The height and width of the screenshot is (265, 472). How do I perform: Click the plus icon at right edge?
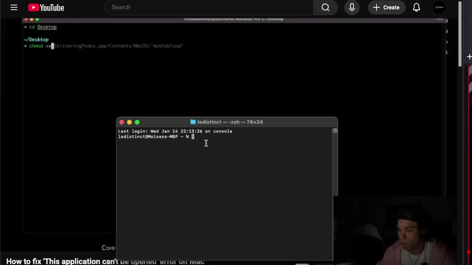tap(469, 57)
